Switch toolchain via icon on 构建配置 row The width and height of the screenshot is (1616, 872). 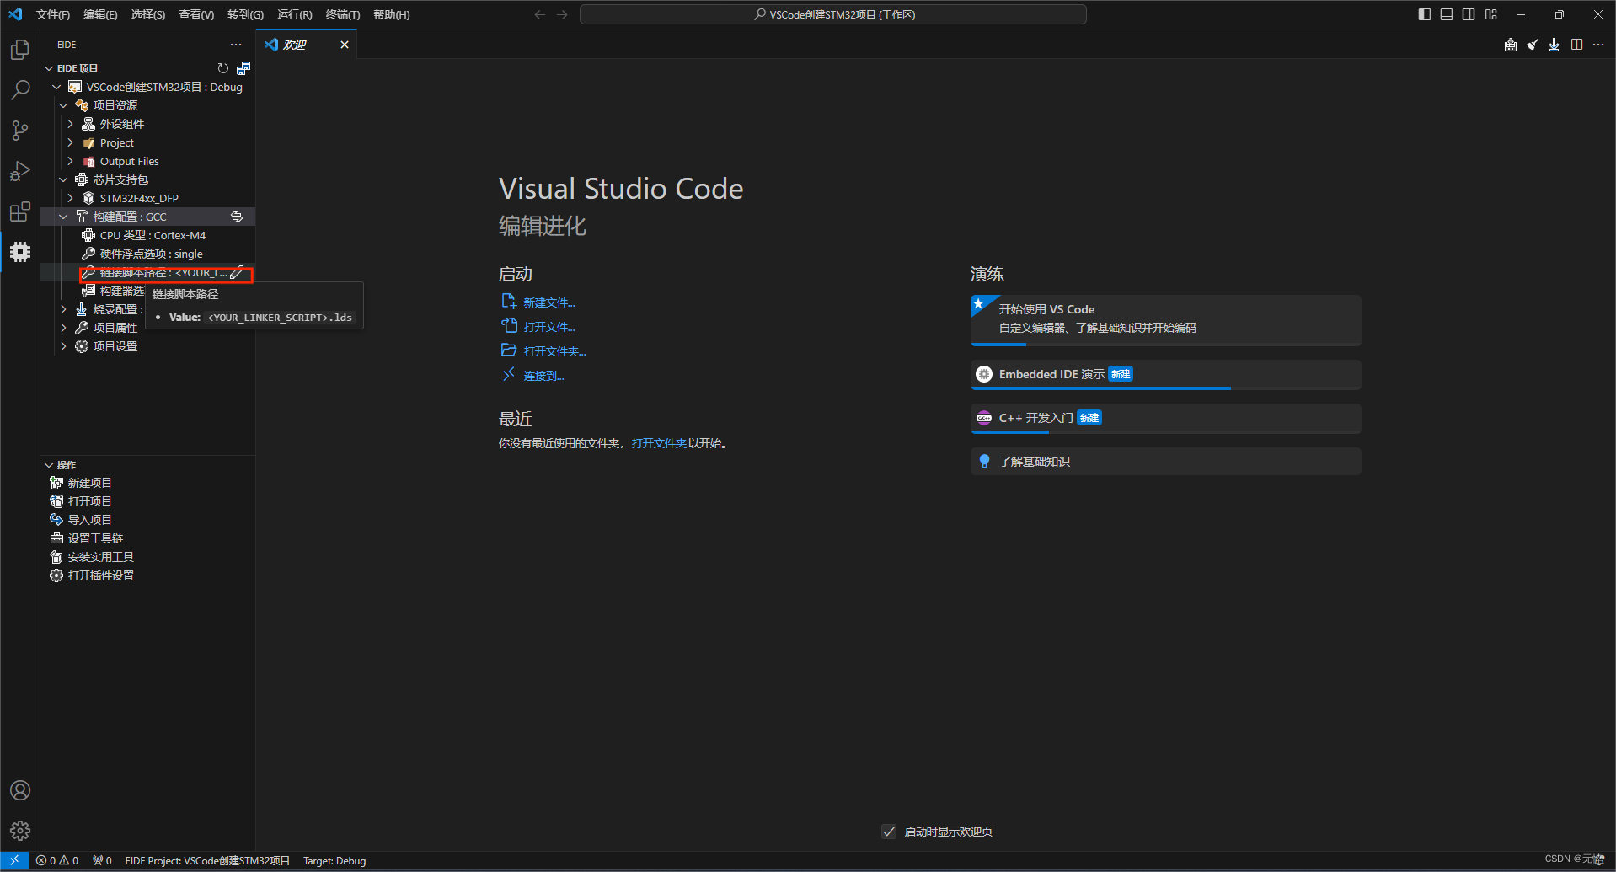click(x=237, y=217)
